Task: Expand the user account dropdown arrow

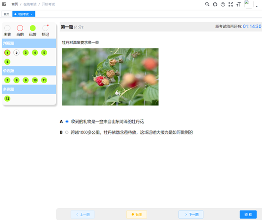Action: 257,7
